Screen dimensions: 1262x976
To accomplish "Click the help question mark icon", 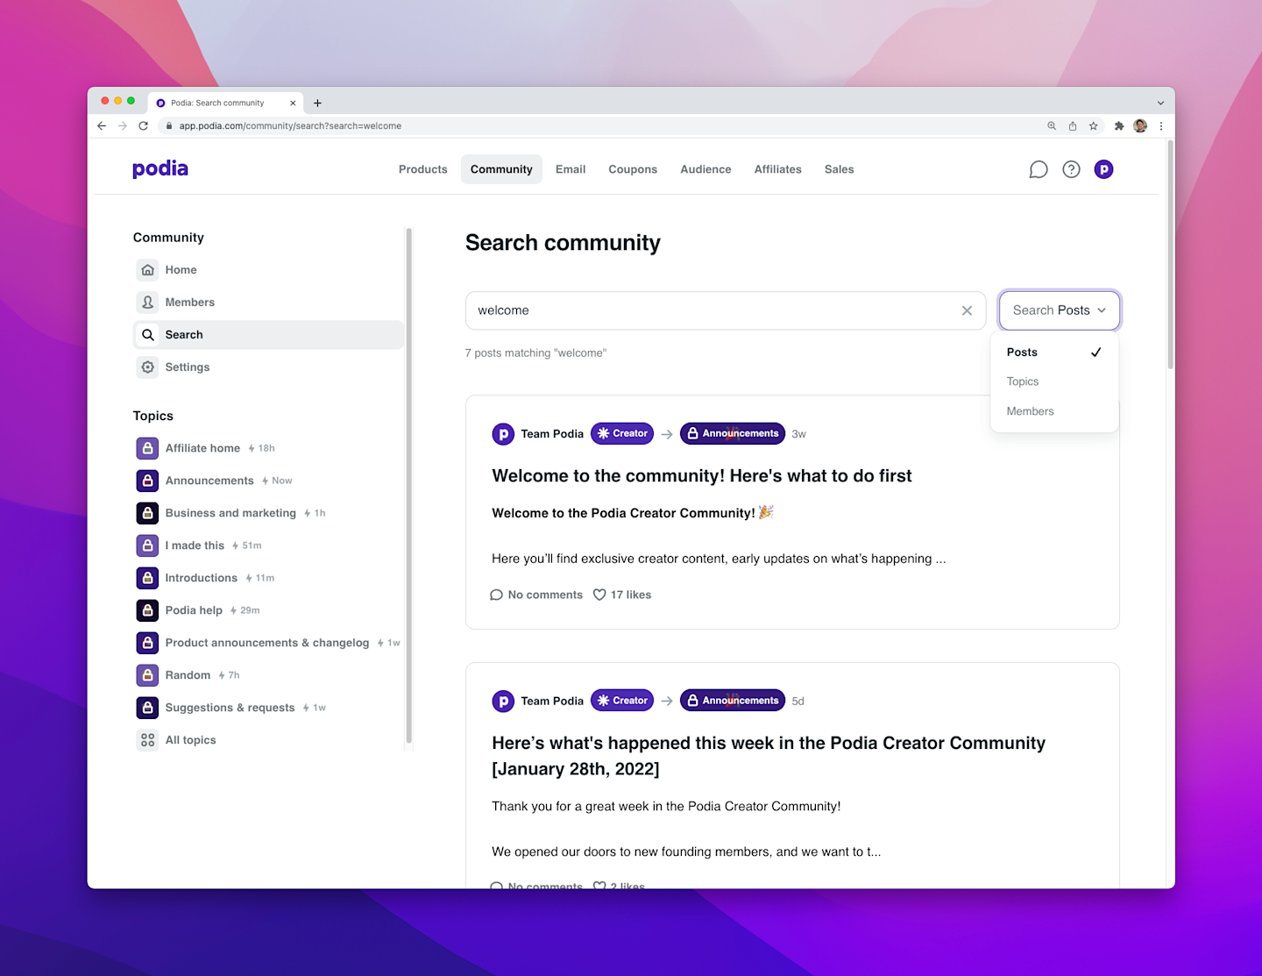I will click(x=1071, y=169).
